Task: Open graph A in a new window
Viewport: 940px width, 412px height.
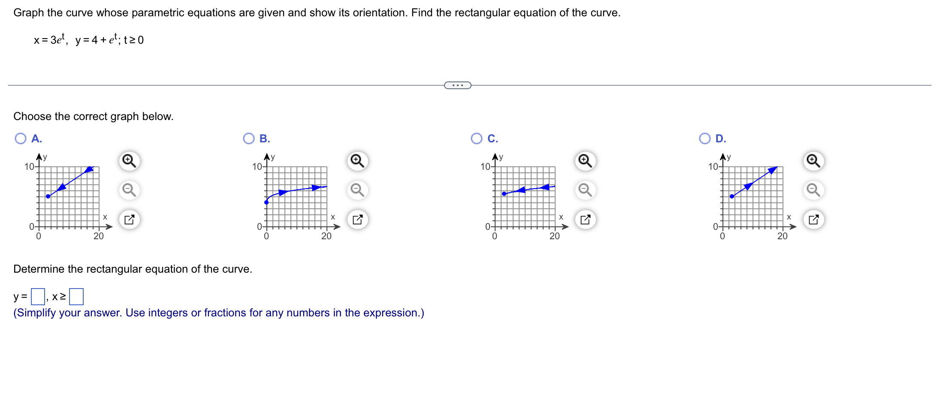Action: click(x=129, y=220)
